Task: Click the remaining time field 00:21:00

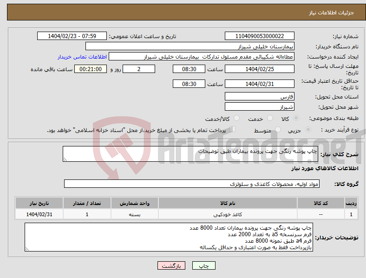Action: pos(91,69)
